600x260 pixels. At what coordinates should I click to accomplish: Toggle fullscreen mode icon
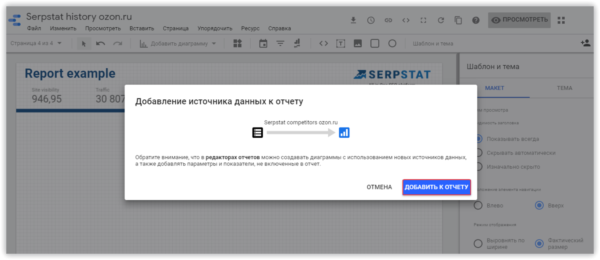coord(423,20)
